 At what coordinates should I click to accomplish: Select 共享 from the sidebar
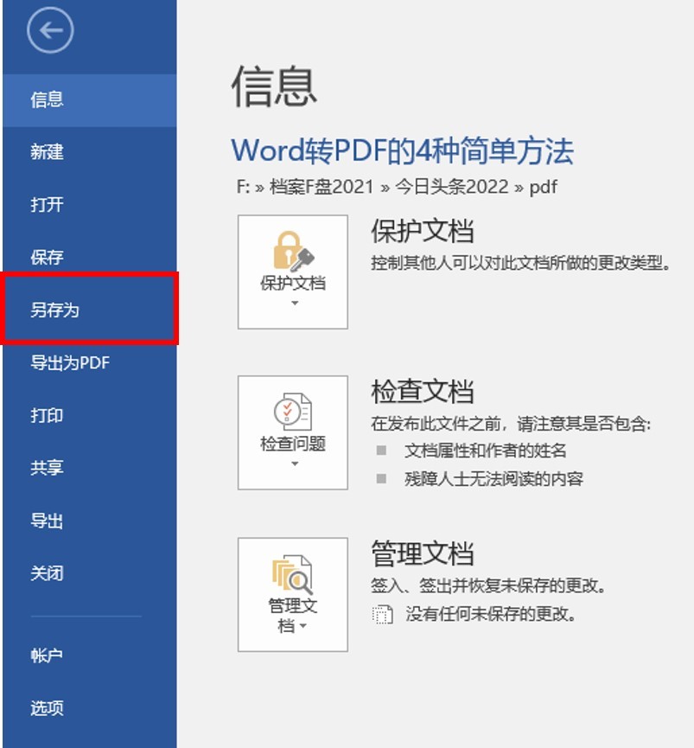pyautogui.click(x=47, y=468)
